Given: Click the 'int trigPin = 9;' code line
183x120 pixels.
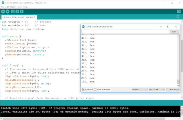Looking at the screenshot, I should [x=15, y=22].
